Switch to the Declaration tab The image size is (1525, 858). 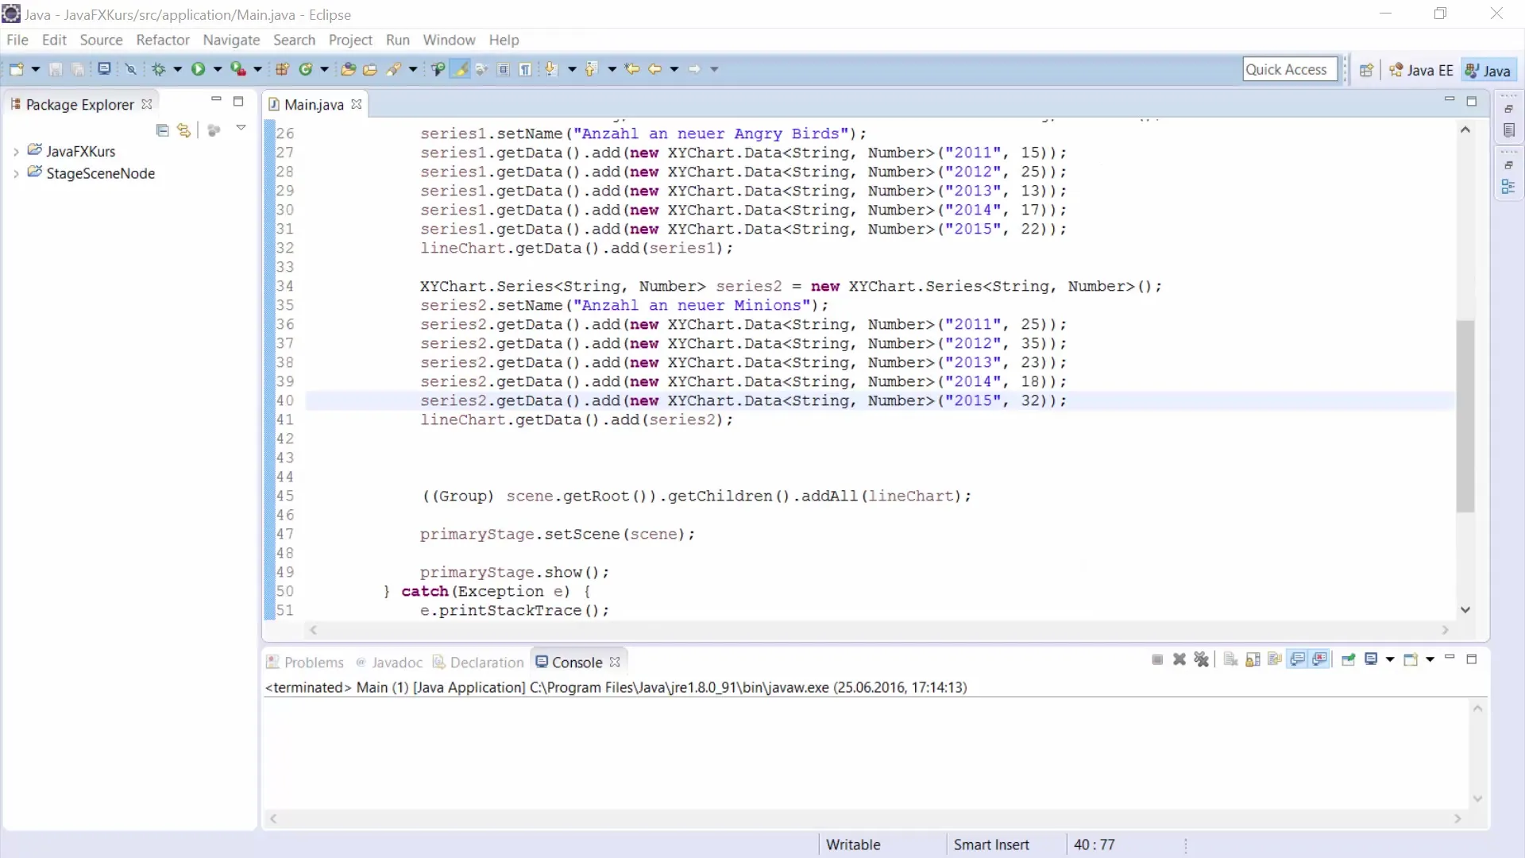[479, 662]
